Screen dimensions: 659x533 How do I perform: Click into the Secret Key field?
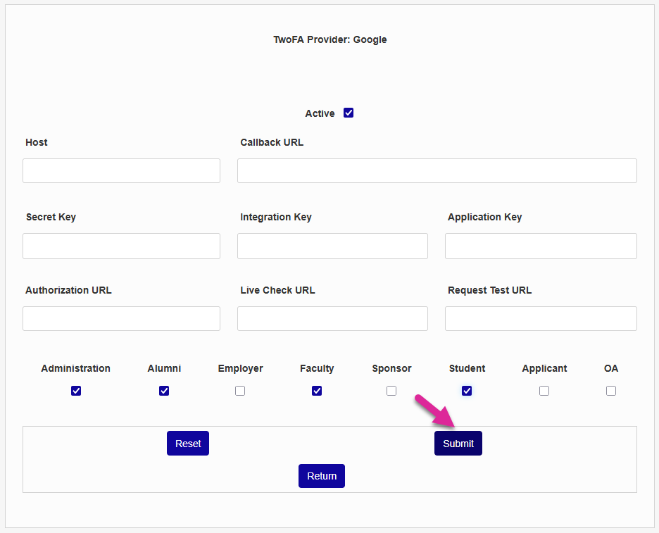pyautogui.click(x=121, y=246)
